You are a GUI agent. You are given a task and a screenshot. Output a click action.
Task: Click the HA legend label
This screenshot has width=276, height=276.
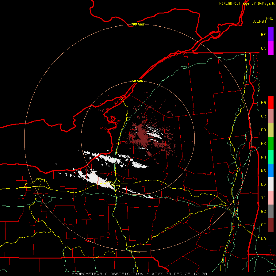(x=263, y=103)
